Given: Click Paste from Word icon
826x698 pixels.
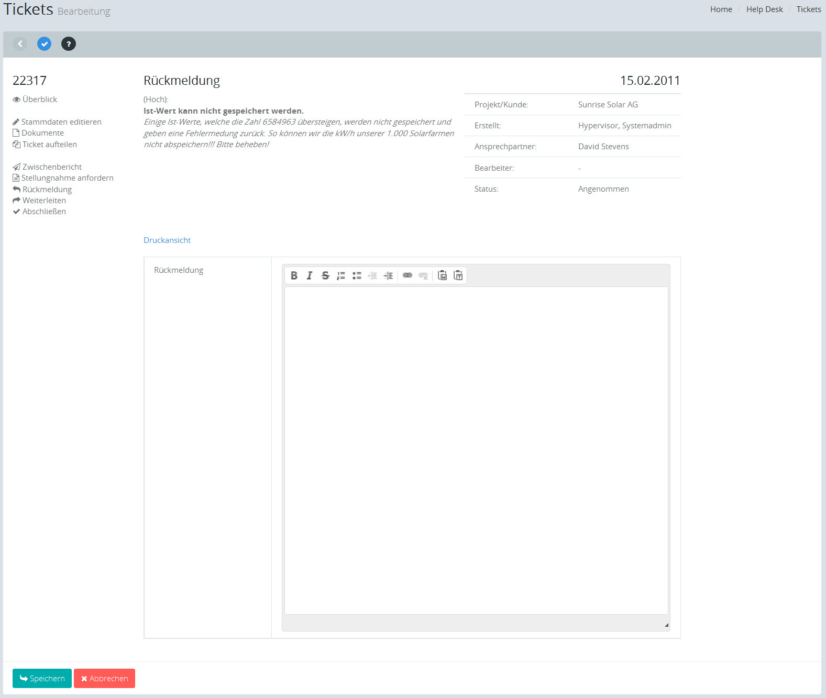Looking at the screenshot, I should tap(443, 275).
